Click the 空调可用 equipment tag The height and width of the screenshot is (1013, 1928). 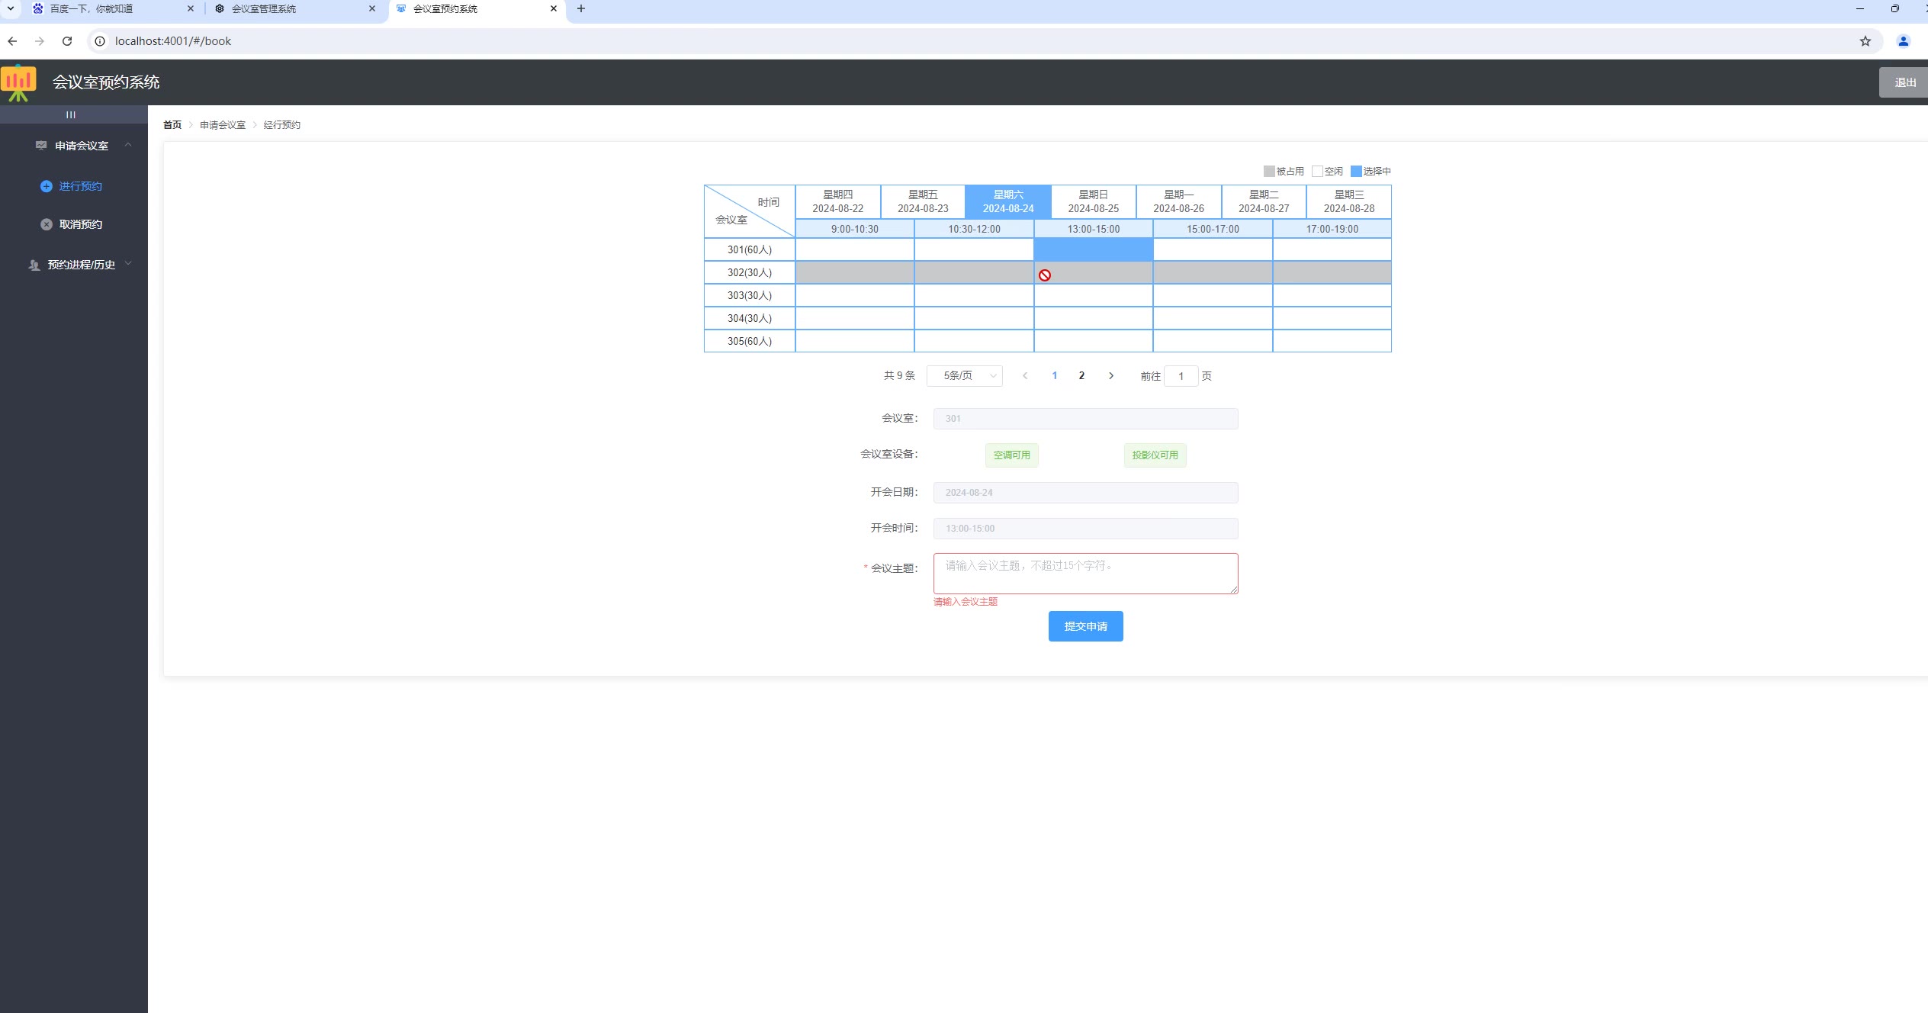tap(1011, 455)
